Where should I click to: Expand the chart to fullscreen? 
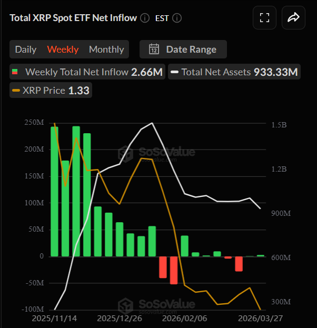tap(264, 18)
